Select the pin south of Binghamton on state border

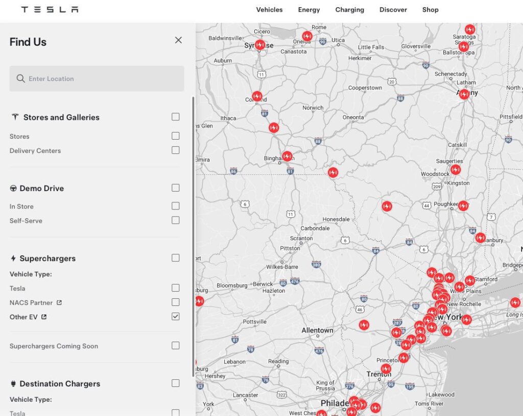click(333, 172)
